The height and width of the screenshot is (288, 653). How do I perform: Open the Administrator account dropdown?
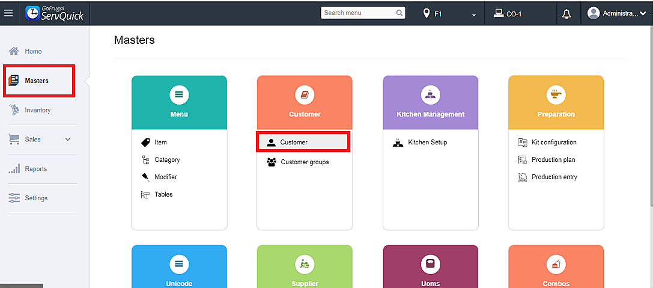(x=643, y=14)
